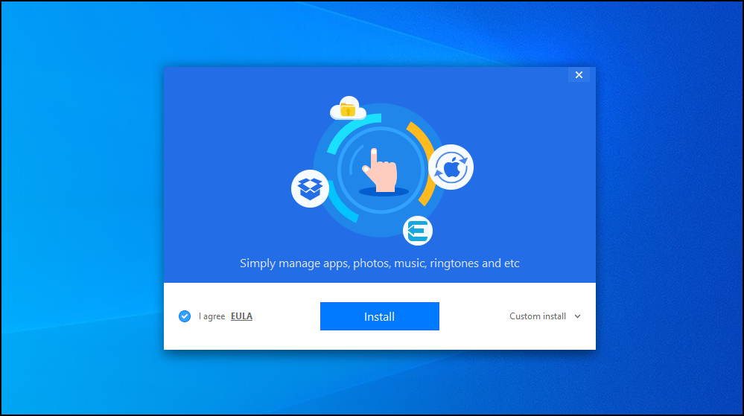Click the EaseUS arrow icon

point(418,231)
